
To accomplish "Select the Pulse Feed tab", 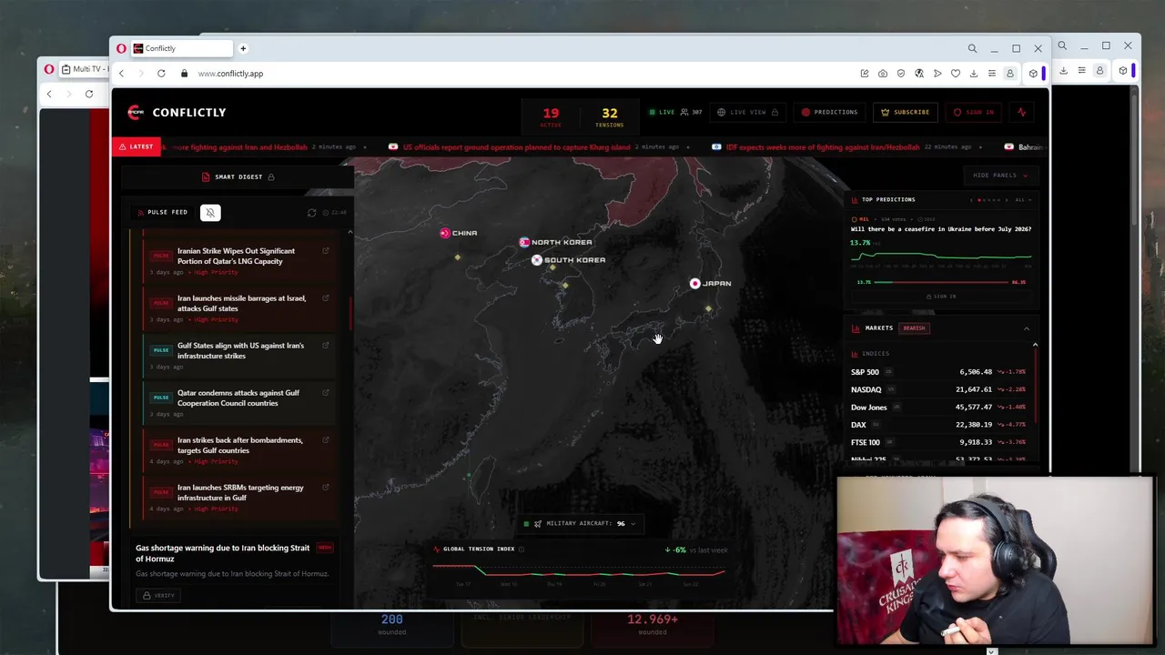I will tap(162, 212).
